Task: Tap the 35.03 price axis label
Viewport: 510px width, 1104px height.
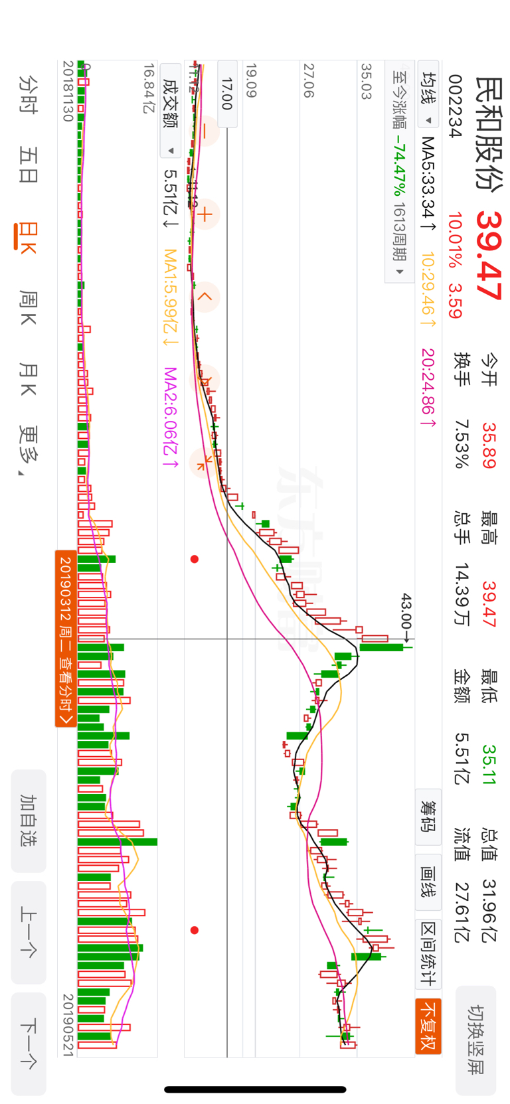Action: click(x=366, y=81)
